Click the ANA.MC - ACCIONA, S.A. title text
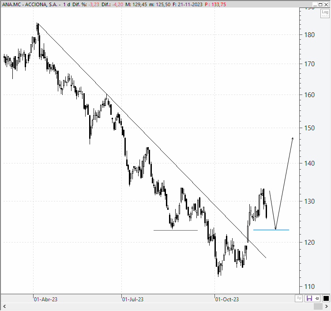 click(30, 4)
